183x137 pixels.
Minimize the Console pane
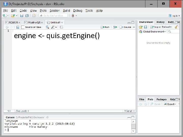pyautogui.click(x=129, y=117)
